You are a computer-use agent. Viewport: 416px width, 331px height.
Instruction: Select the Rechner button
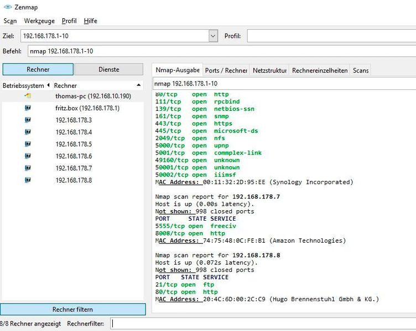tap(38, 70)
